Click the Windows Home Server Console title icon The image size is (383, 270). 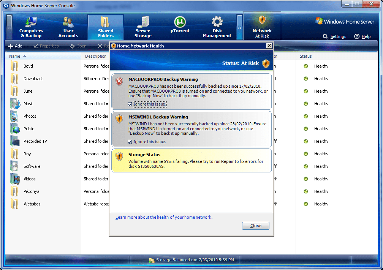click(x=6, y=5)
